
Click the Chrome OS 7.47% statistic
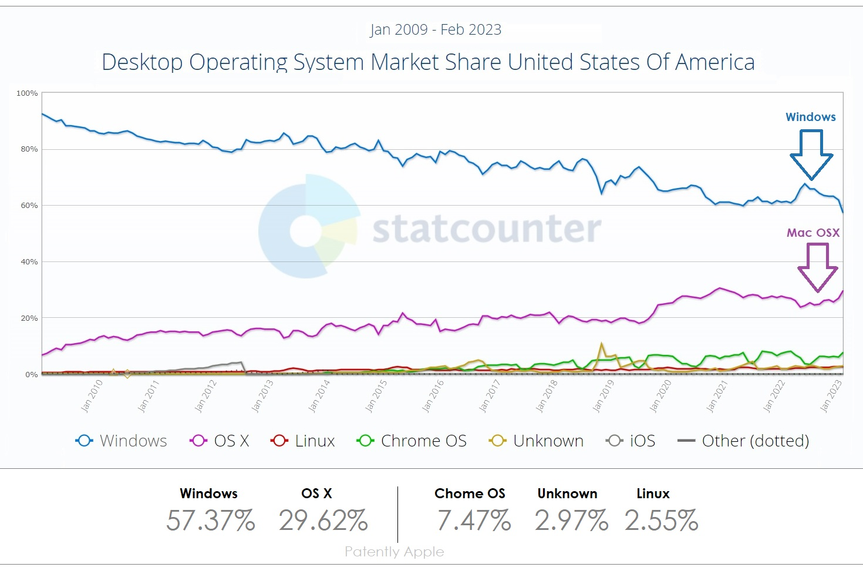click(x=474, y=521)
